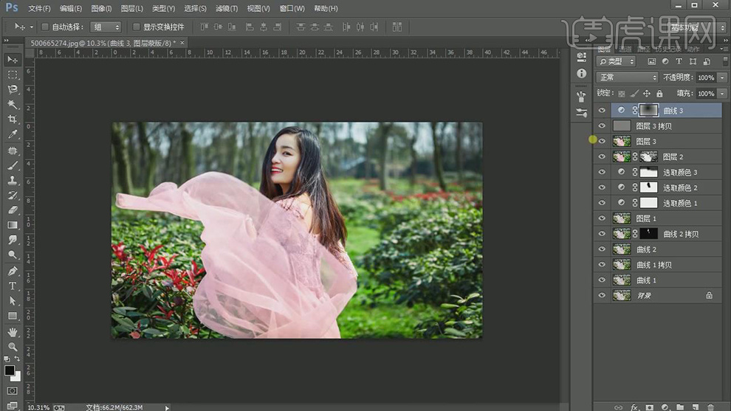Image resolution: width=731 pixels, height=411 pixels.
Task: Select the Zoom tool
Action: click(13, 346)
